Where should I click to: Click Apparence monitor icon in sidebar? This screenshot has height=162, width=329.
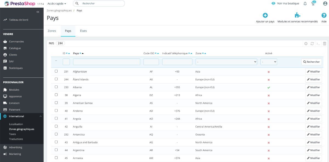coord(5,96)
